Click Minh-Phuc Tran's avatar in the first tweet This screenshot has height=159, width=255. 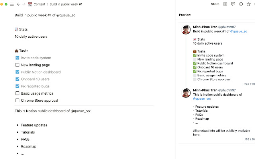186,29
